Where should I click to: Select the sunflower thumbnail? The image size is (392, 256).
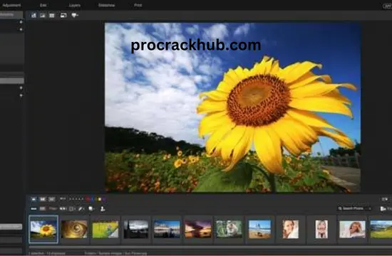[x=43, y=229]
